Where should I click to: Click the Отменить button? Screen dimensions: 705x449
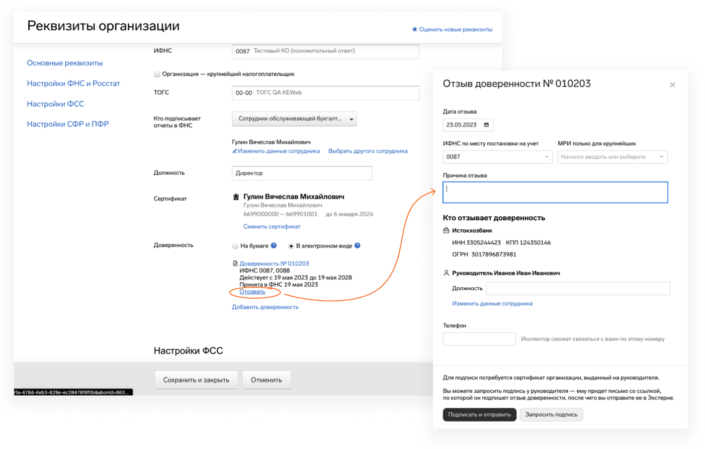[x=266, y=380]
